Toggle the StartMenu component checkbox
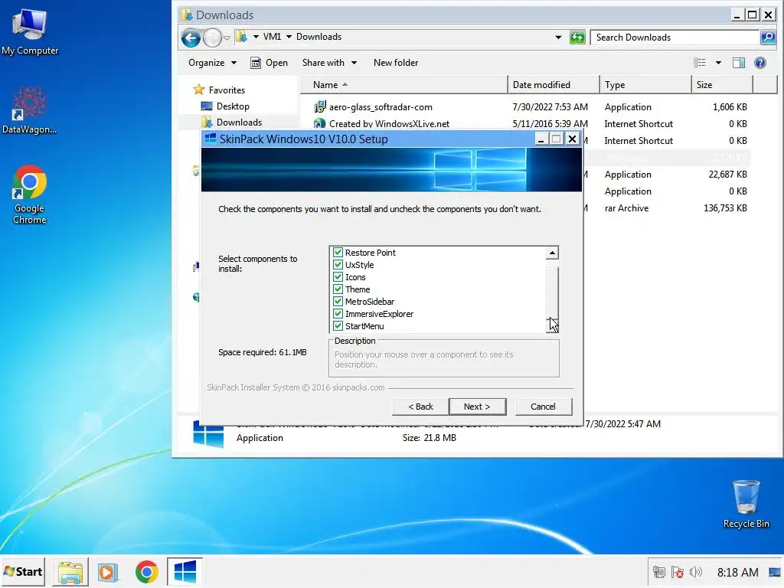 (x=338, y=326)
